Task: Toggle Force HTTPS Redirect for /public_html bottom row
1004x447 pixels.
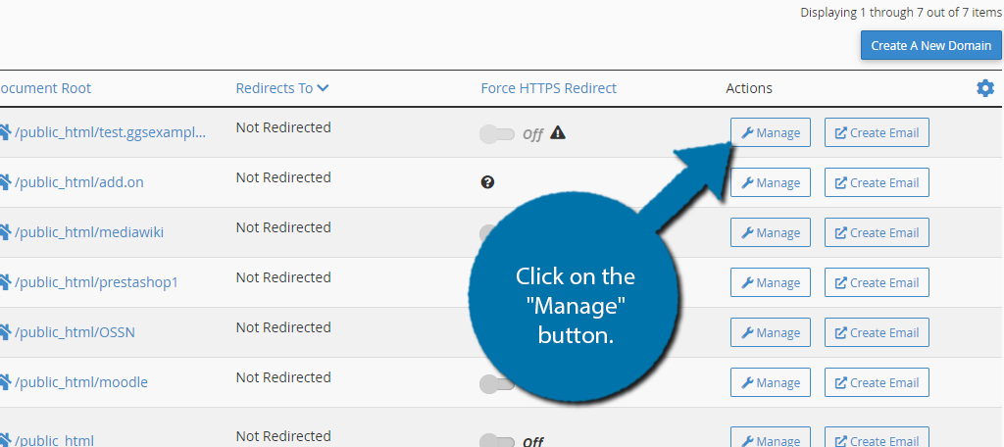Action: click(497, 441)
